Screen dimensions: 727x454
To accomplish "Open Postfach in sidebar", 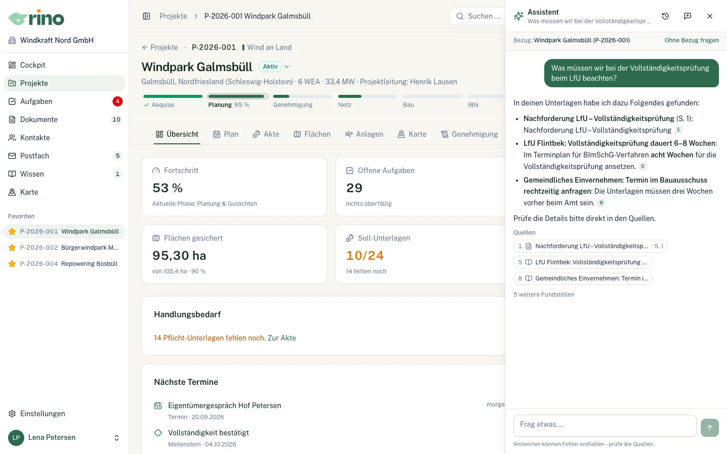I will [64, 156].
